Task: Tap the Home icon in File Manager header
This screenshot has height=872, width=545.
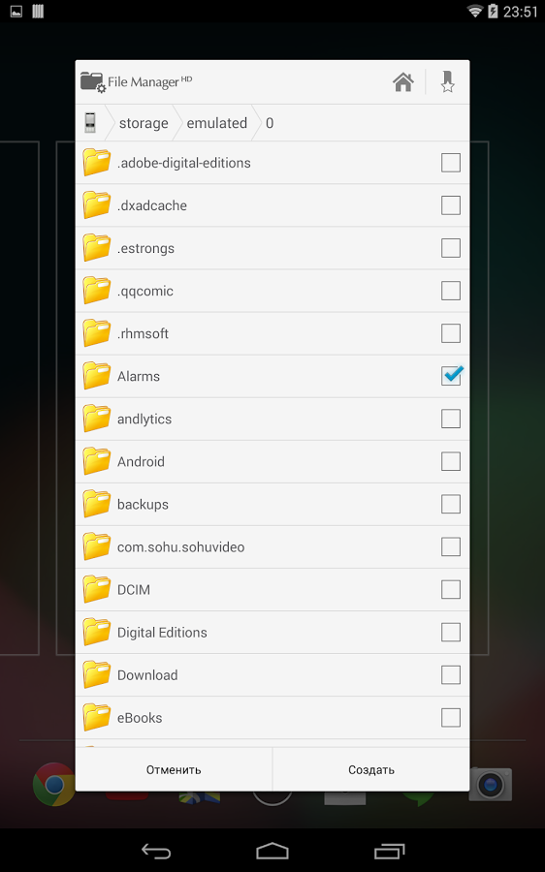Action: 403,82
